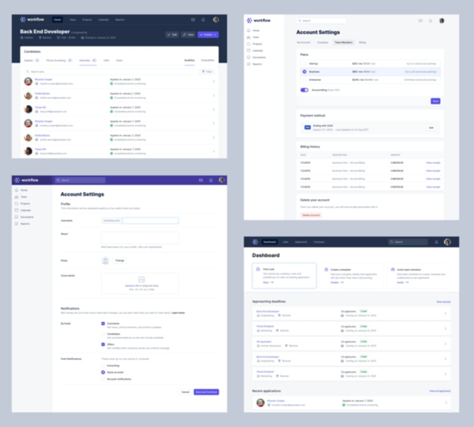Toggle the Annual billing switch

tap(304, 90)
